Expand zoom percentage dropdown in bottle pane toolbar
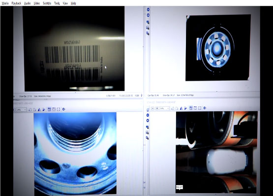 tap(164, 108)
